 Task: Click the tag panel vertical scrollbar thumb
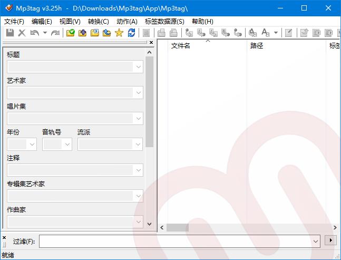149,102
